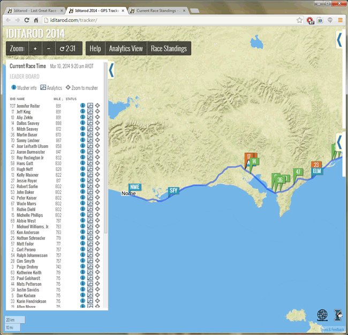Zoom to musher Aaron Burmeister

tap(97, 152)
